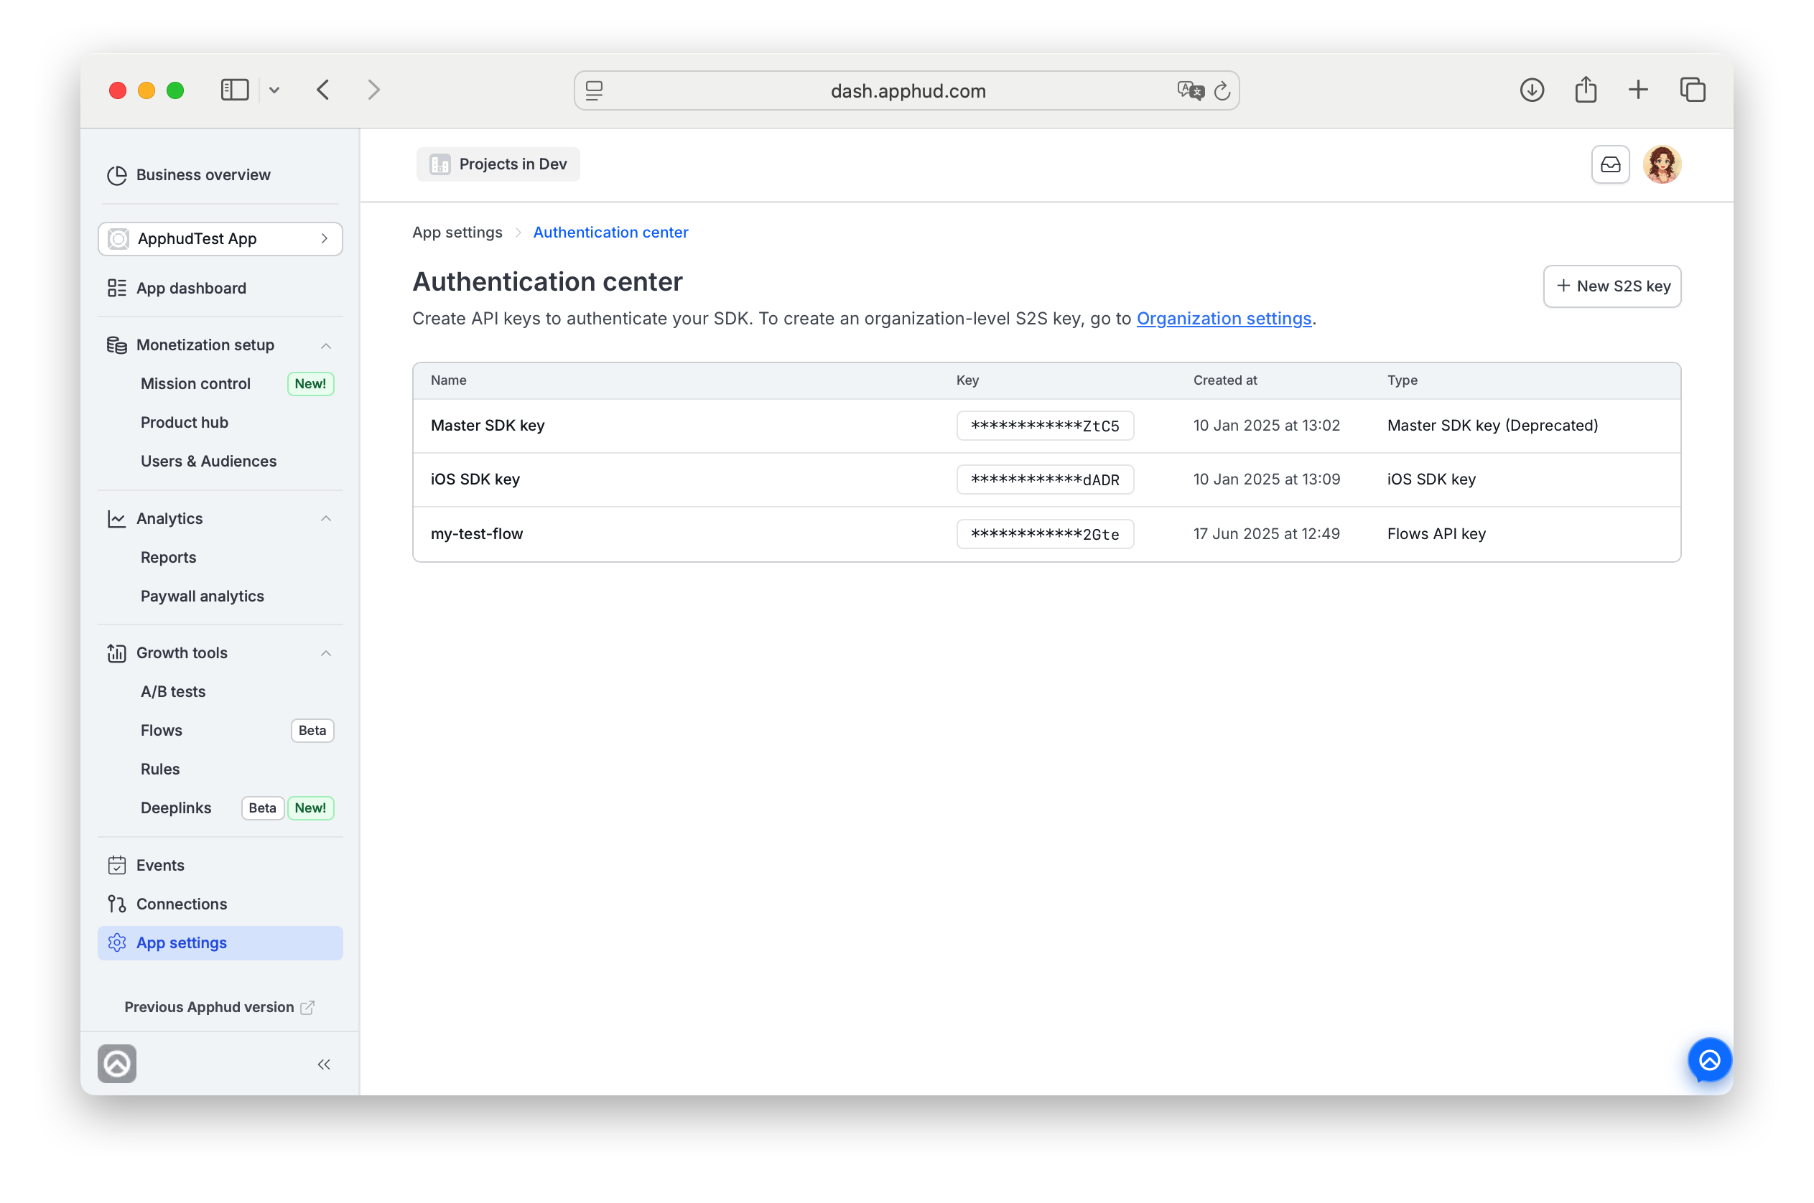Open A/B tests
1814x1203 pixels.
coord(173,691)
